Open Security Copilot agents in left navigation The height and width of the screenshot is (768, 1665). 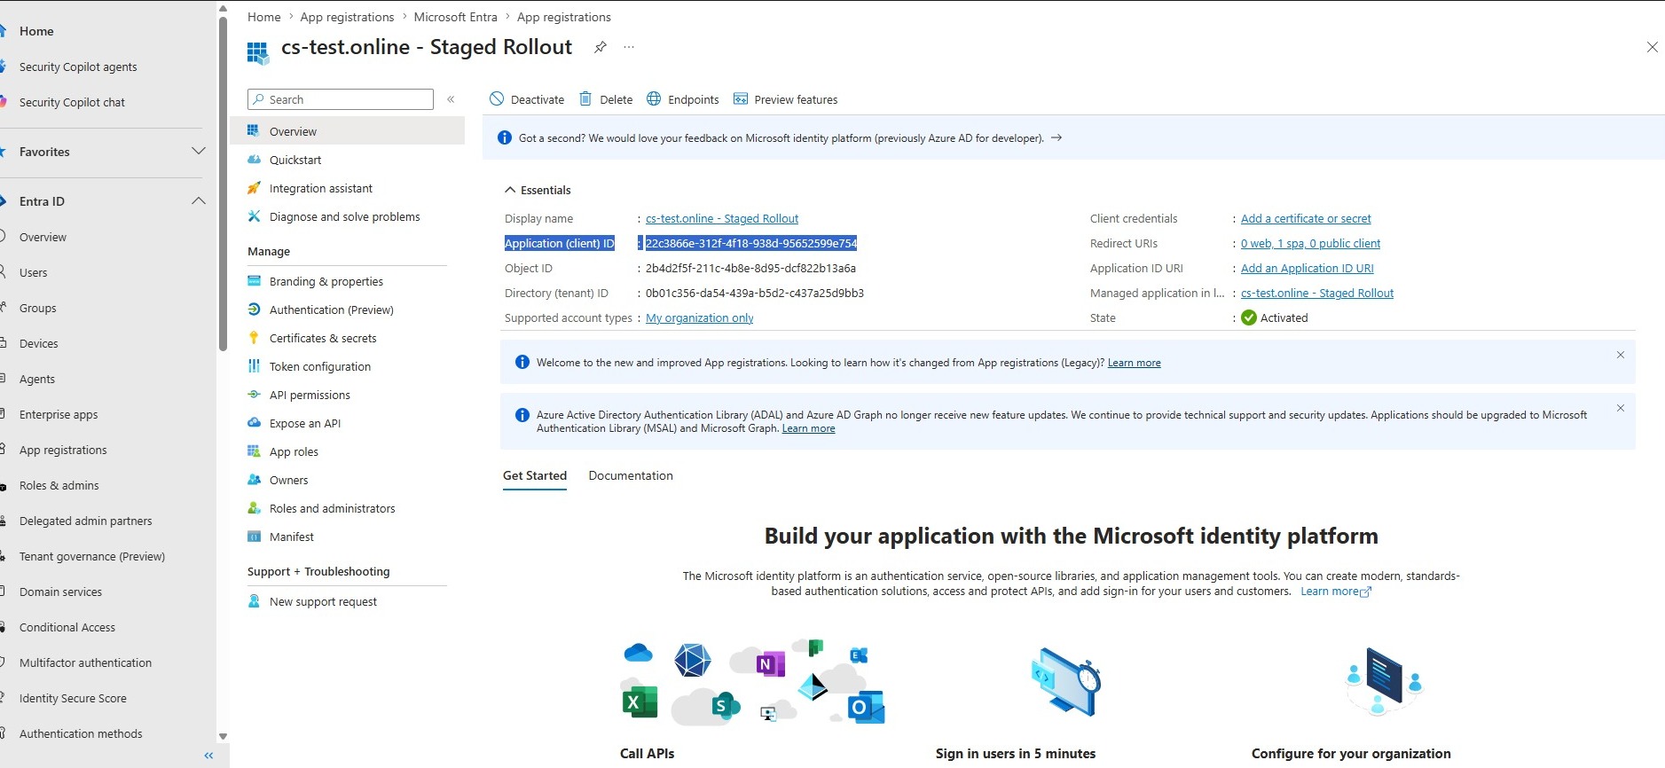[78, 67]
